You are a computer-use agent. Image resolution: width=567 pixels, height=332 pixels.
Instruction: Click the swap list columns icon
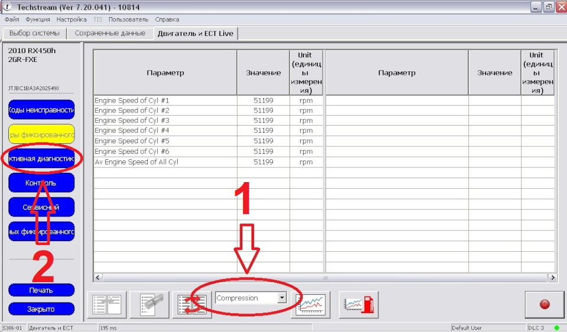[x=192, y=305]
